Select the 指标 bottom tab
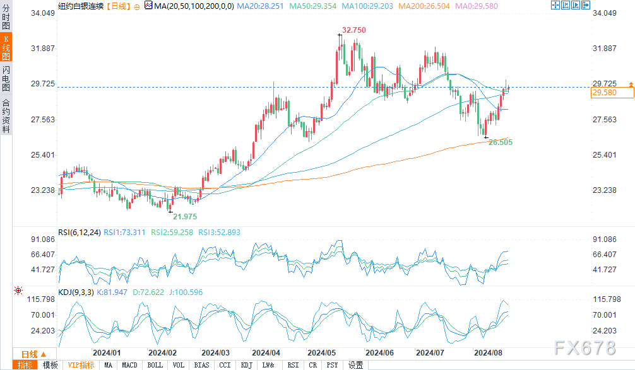The height and width of the screenshot is (370, 635). click(x=25, y=365)
